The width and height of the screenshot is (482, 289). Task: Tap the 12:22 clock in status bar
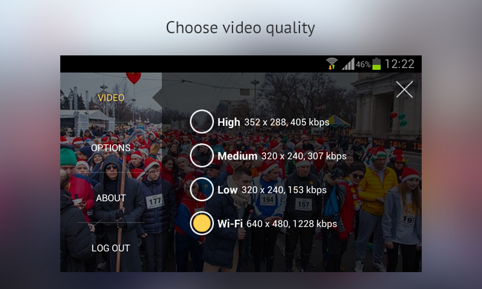[399, 64]
